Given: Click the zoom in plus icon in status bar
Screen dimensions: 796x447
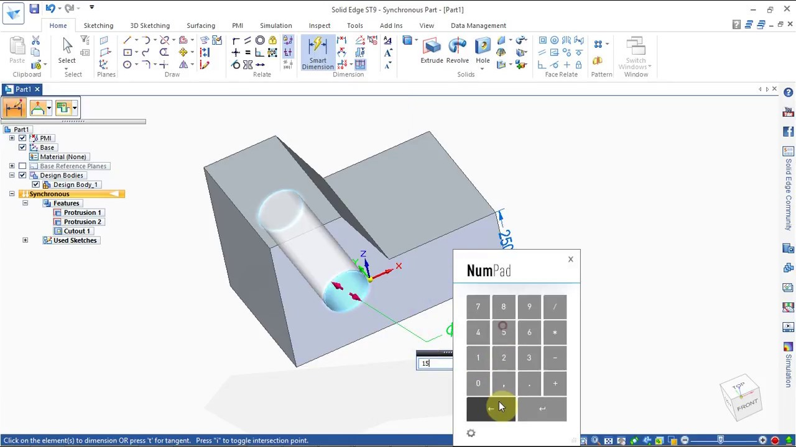Looking at the screenshot, I should [x=762, y=441].
